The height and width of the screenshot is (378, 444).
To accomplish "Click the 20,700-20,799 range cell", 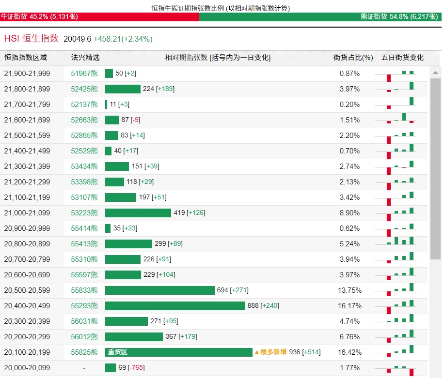I will (27, 259).
